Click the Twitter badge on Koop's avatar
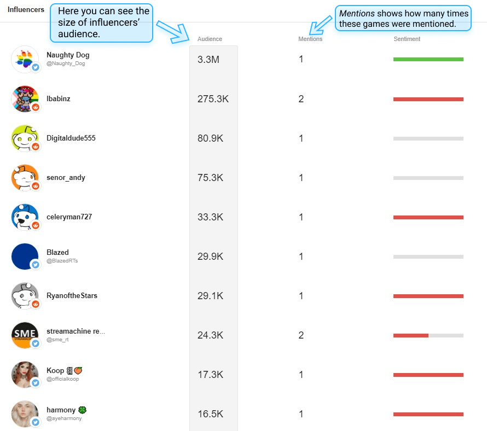The width and height of the screenshot is (487, 431). (x=34, y=382)
